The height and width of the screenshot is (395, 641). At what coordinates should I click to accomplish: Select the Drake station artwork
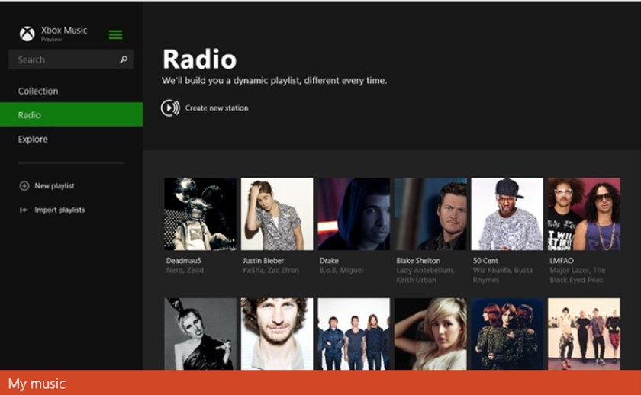click(x=353, y=214)
